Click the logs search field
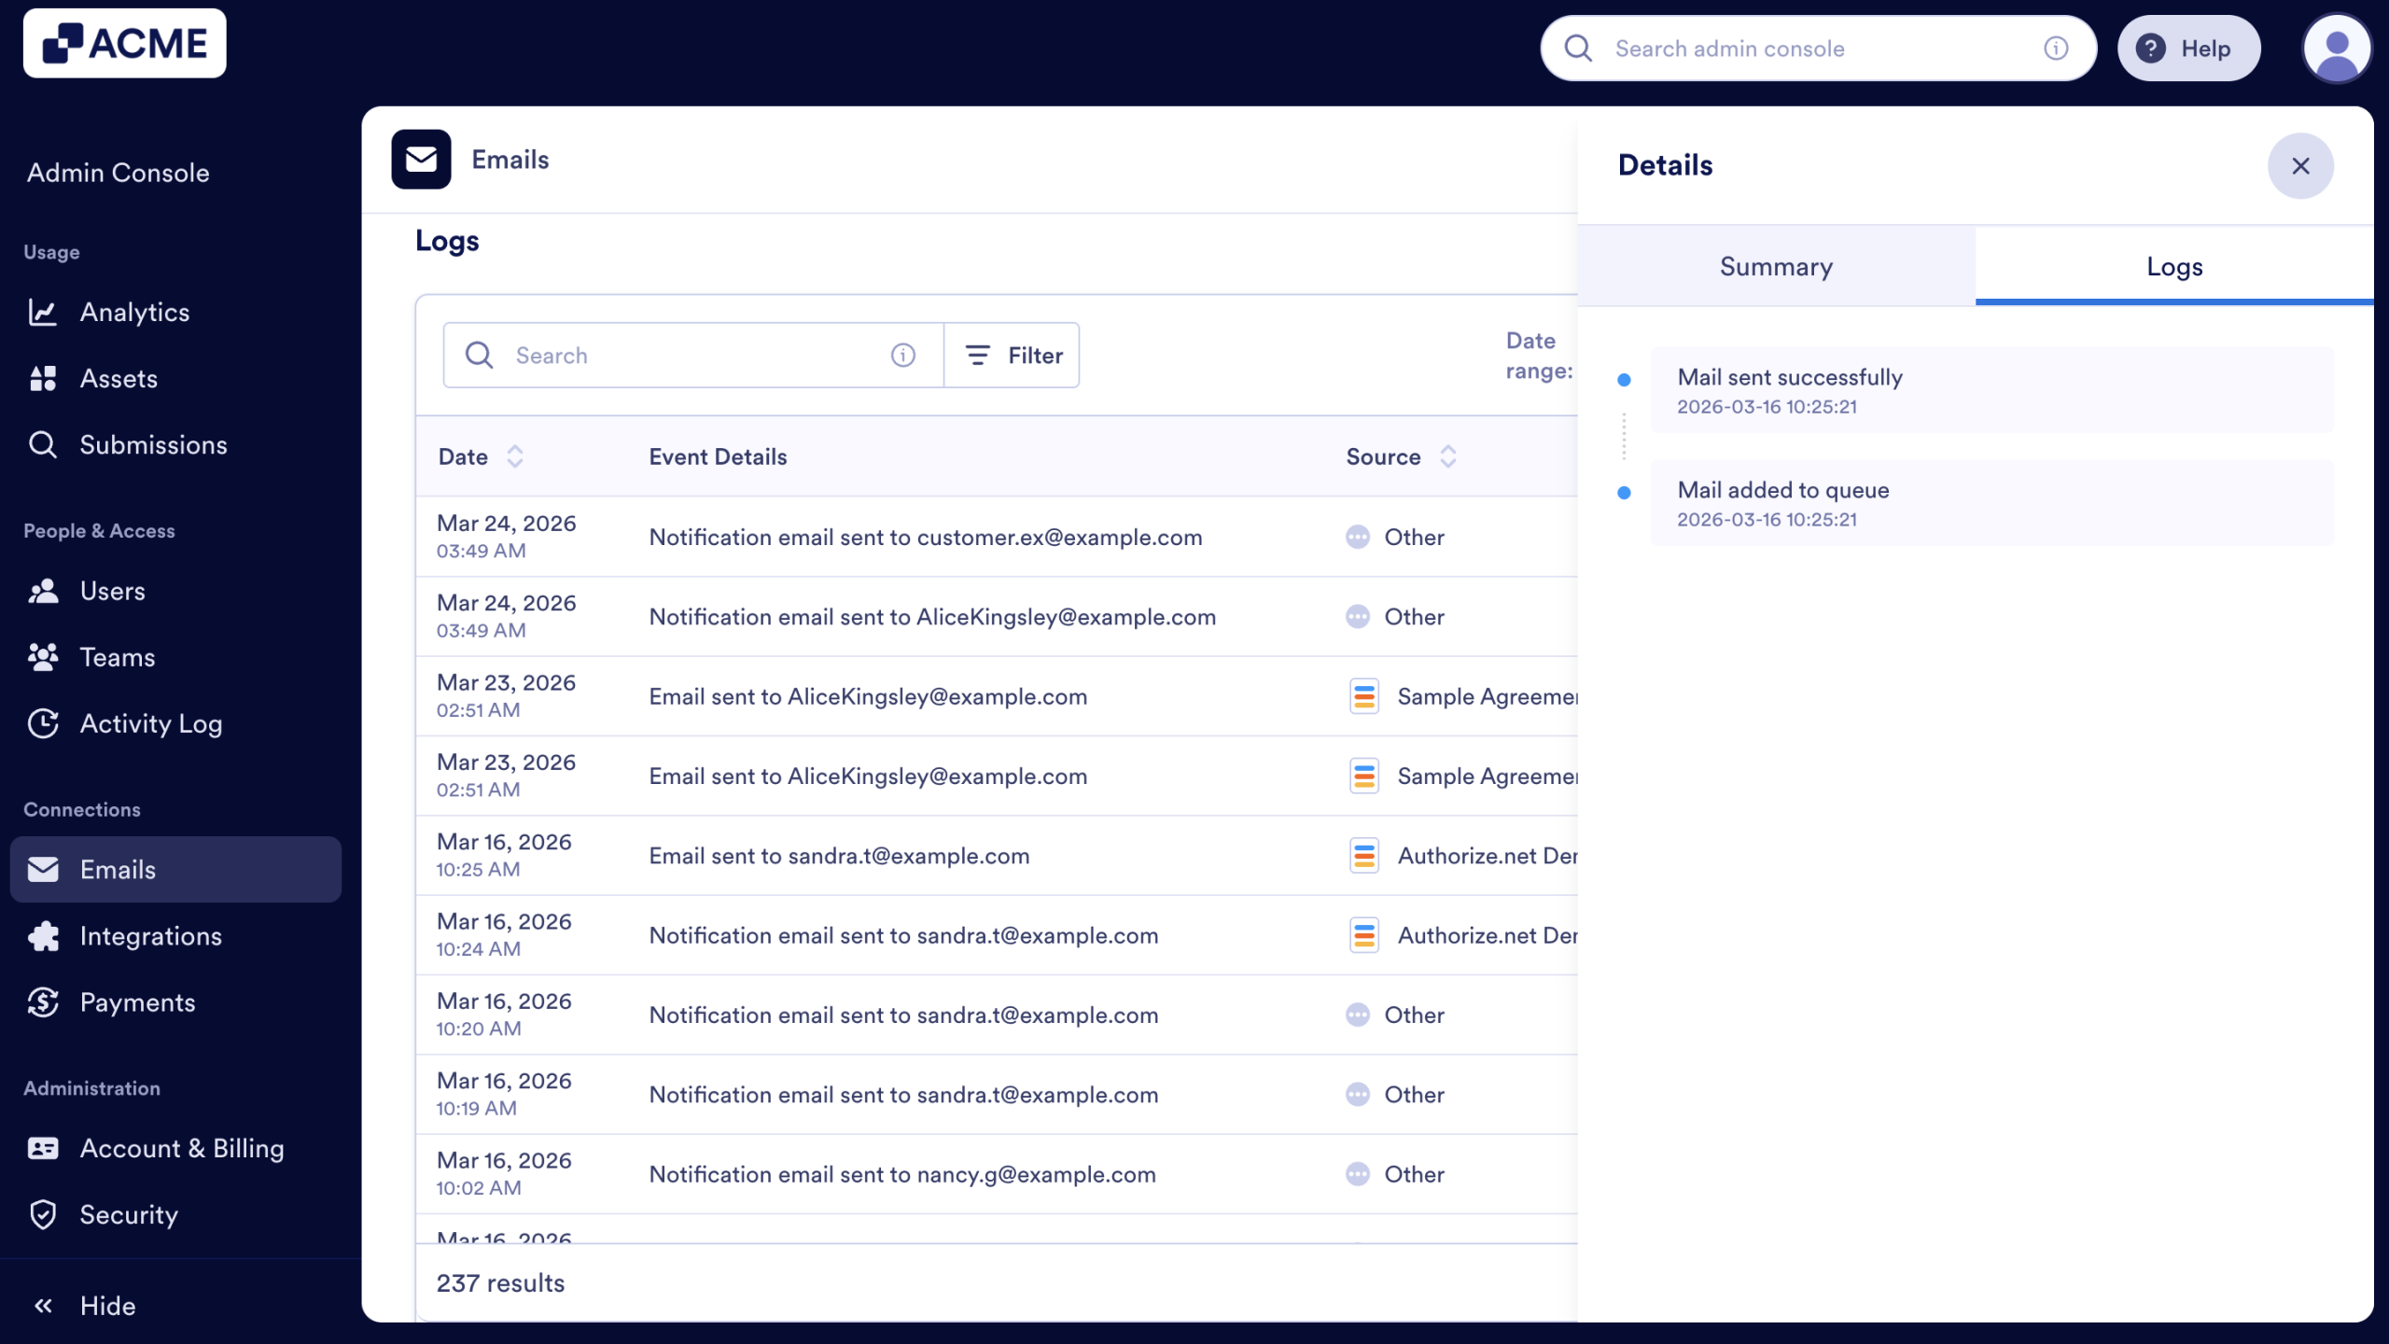 [x=691, y=355]
